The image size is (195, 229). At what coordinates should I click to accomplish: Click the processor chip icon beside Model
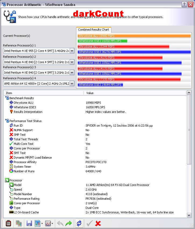[x=11, y=185]
